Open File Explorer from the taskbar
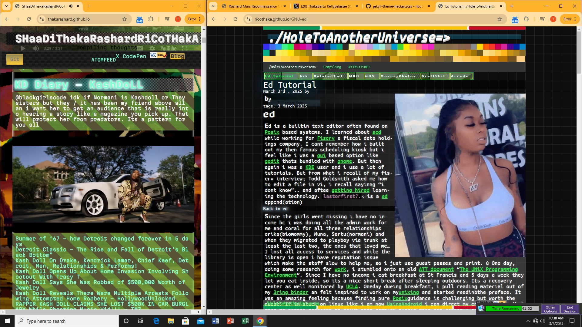The width and height of the screenshot is (582, 327). (x=171, y=321)
